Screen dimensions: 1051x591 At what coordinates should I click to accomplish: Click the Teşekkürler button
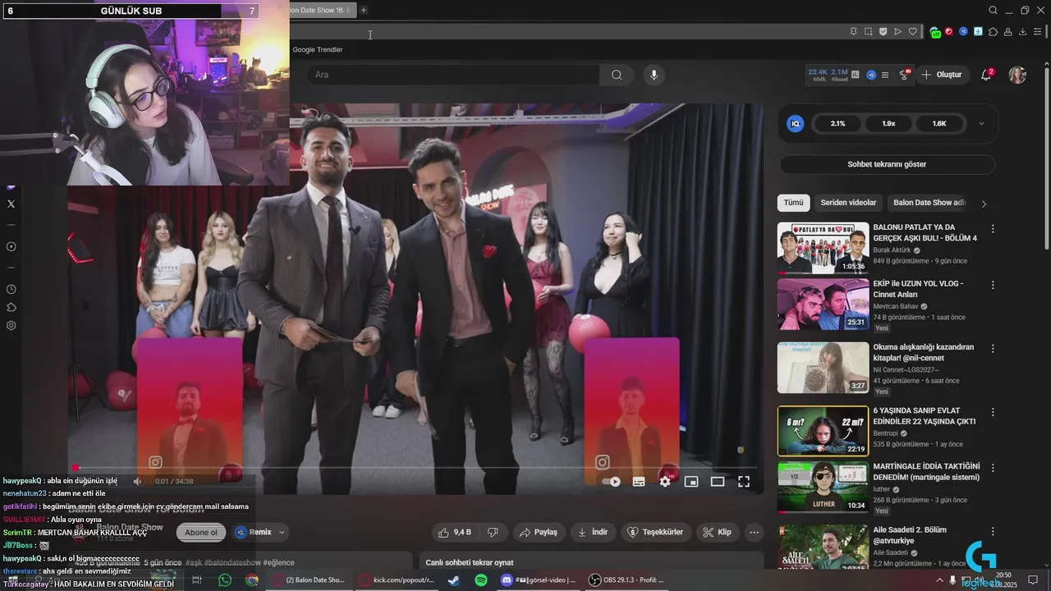655,532
